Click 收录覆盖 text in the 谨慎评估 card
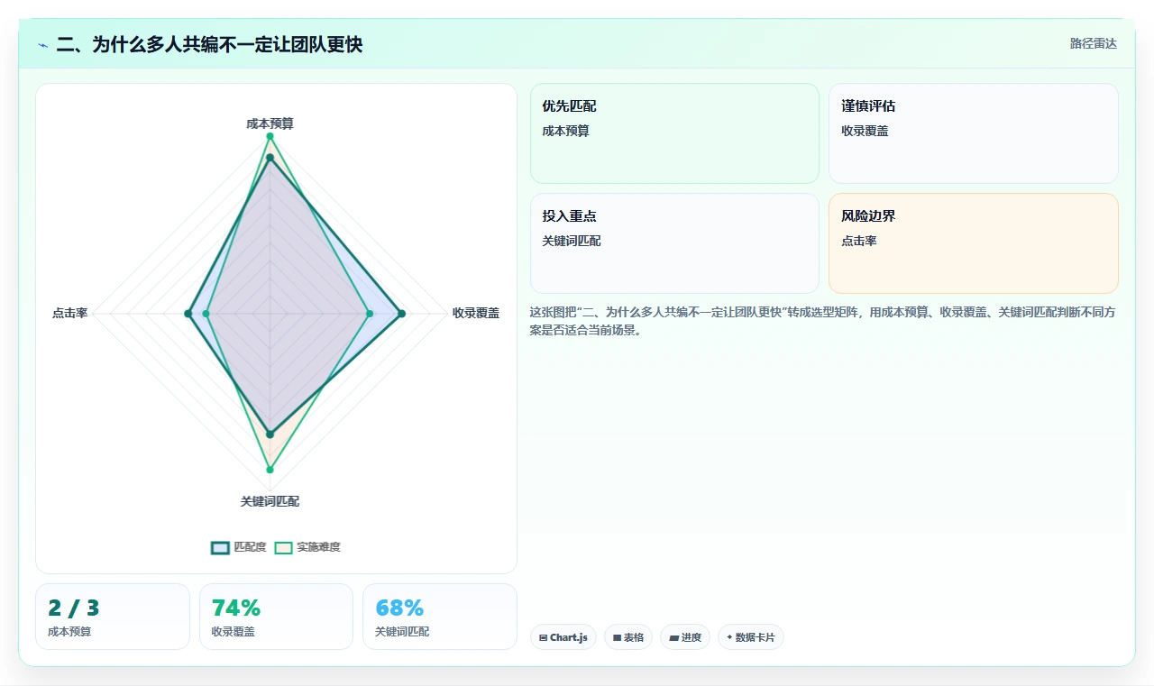 point(865,131)
